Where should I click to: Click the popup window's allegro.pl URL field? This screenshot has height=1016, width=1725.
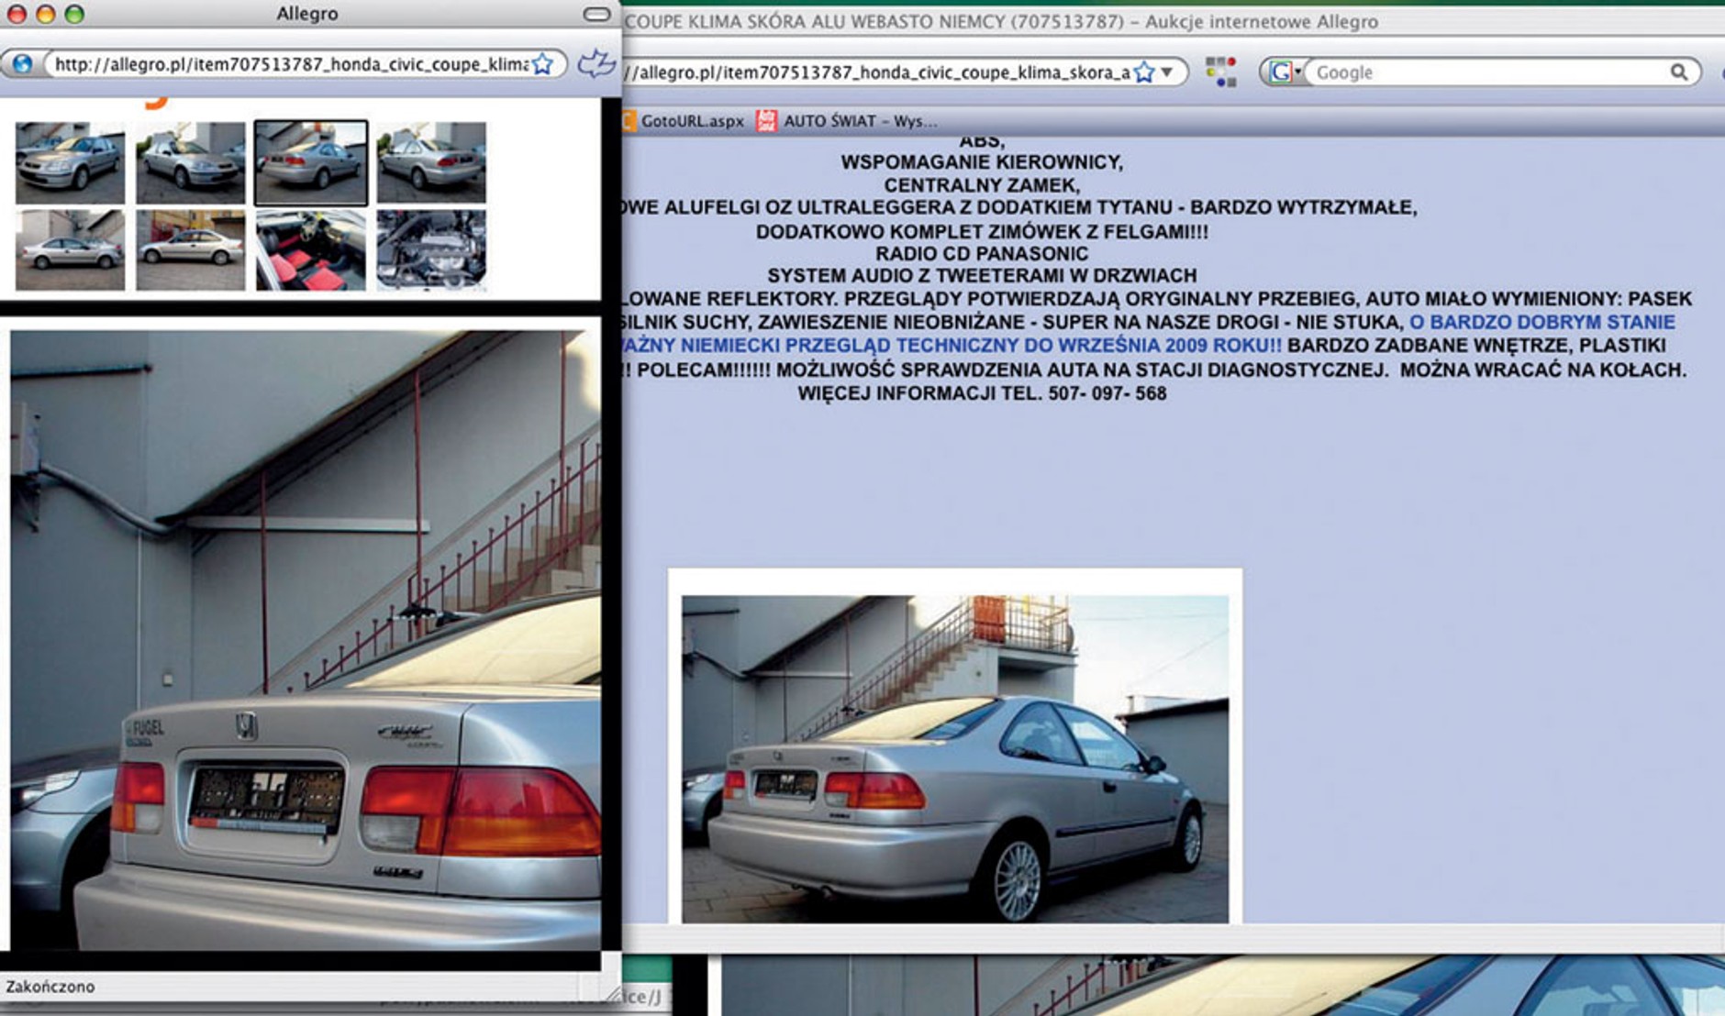[x=289, y=64]
